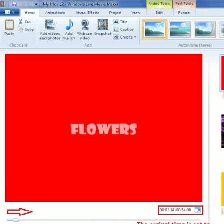This screenshot has width=224, height=224.
Task: Open the application menu button dropdown
Action: [9, 12]
